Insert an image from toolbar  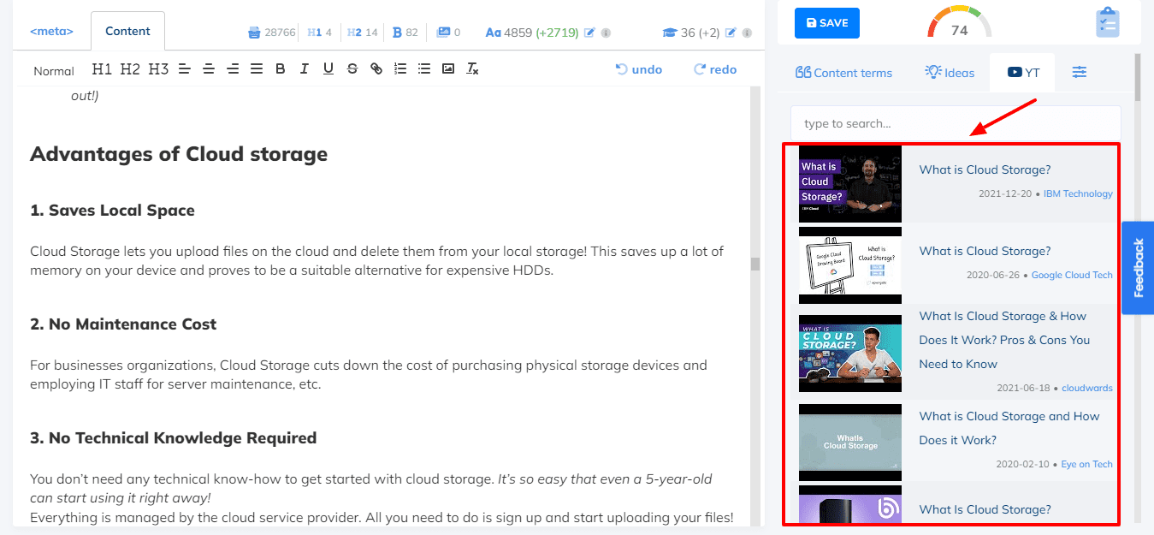(447, 69)
